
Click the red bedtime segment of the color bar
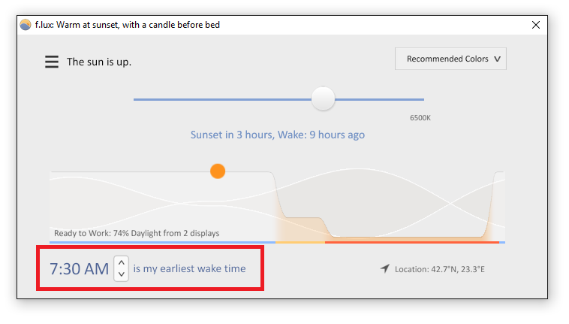coord(412,242)
